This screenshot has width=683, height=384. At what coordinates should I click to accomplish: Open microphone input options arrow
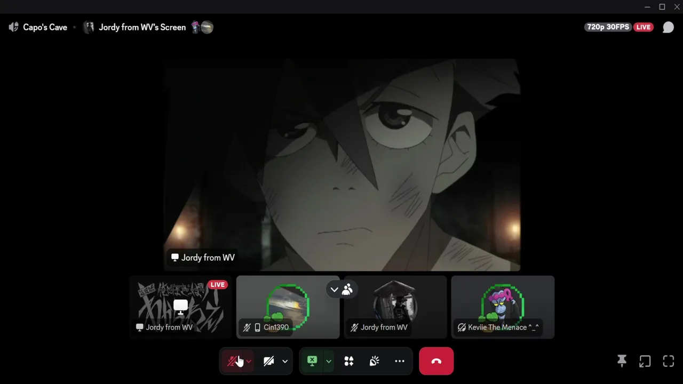pos(249,361)
